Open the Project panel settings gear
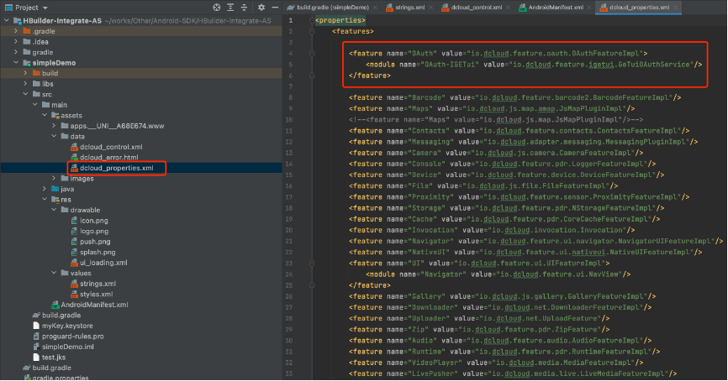Viewport: 728px width, 381px height. [261, 8]
